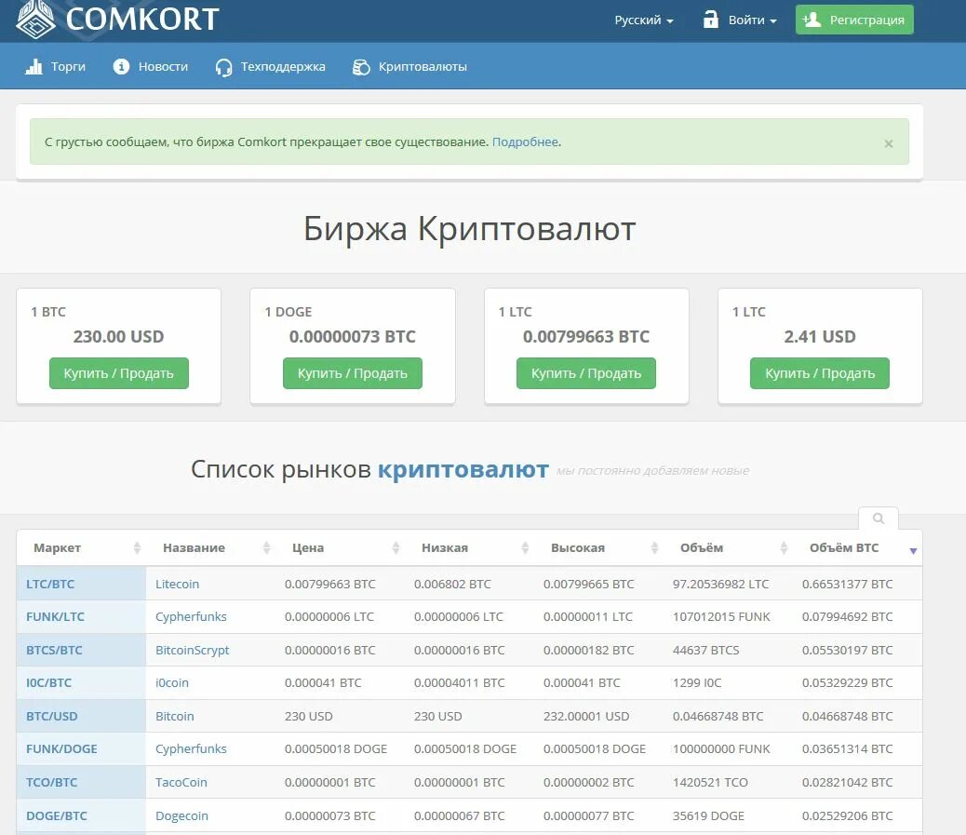The width and height of the screenshot is (966, 835).
Task: Open the FUNK/DOGE market
Action: [61, 748]
